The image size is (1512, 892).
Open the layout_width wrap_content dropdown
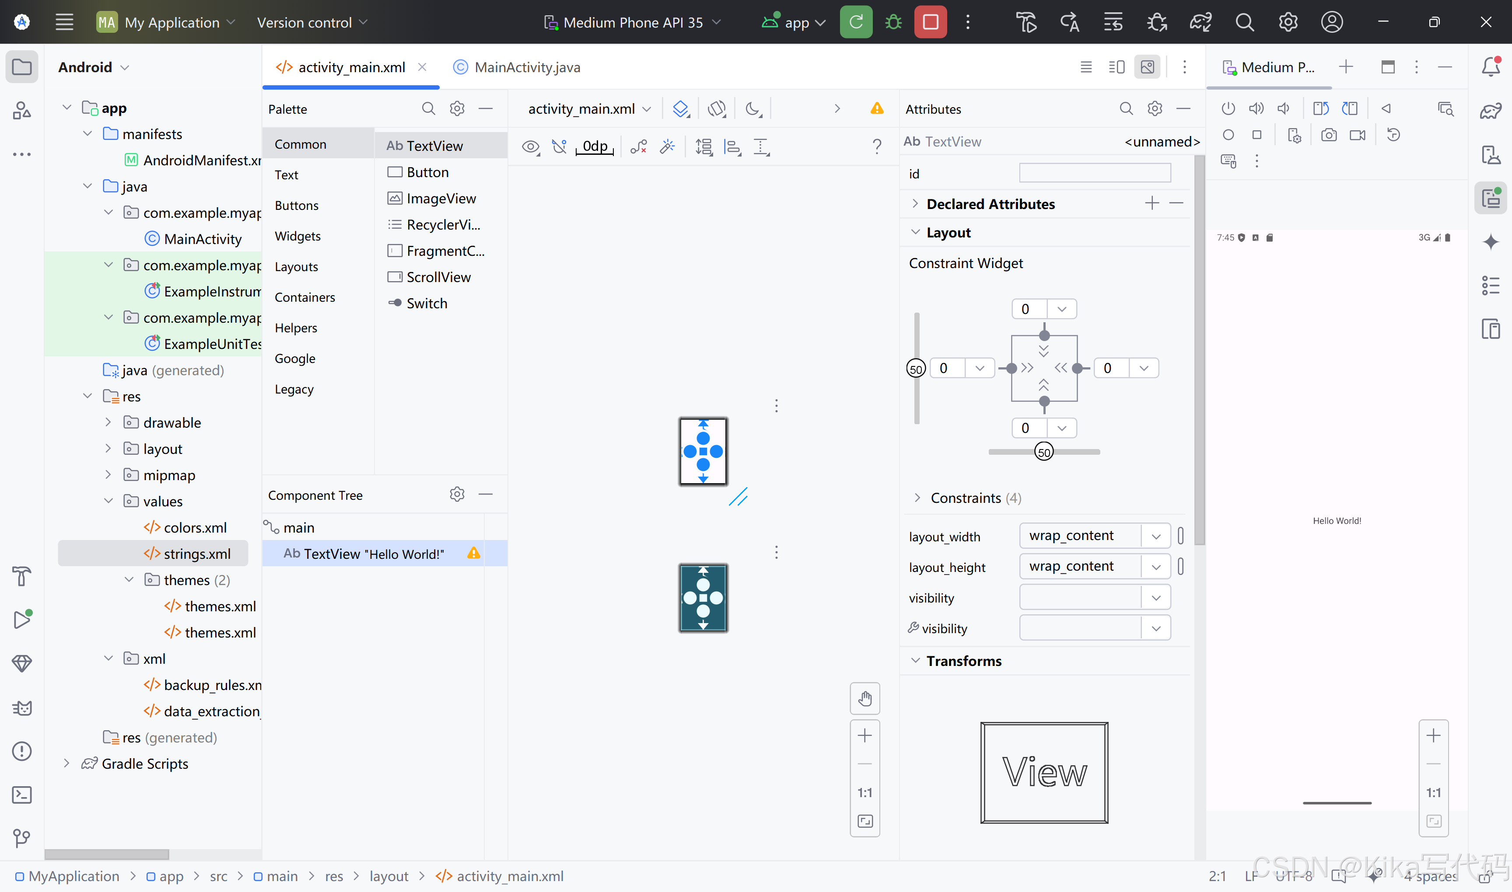click(1155, 536)
